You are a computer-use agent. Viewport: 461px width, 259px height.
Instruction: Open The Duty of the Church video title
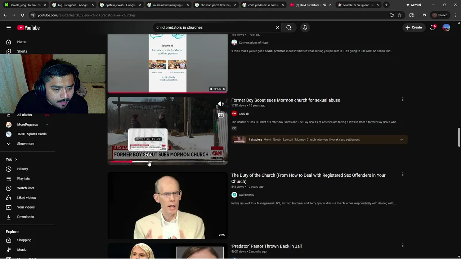(308, 178)
